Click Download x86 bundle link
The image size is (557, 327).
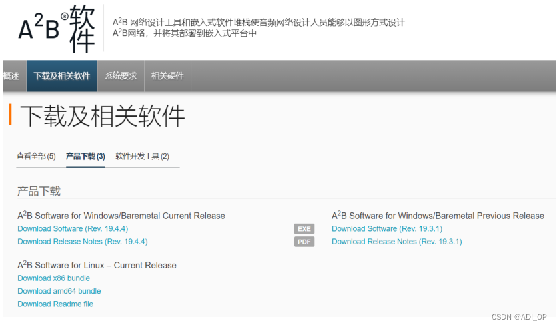point(54,278)
